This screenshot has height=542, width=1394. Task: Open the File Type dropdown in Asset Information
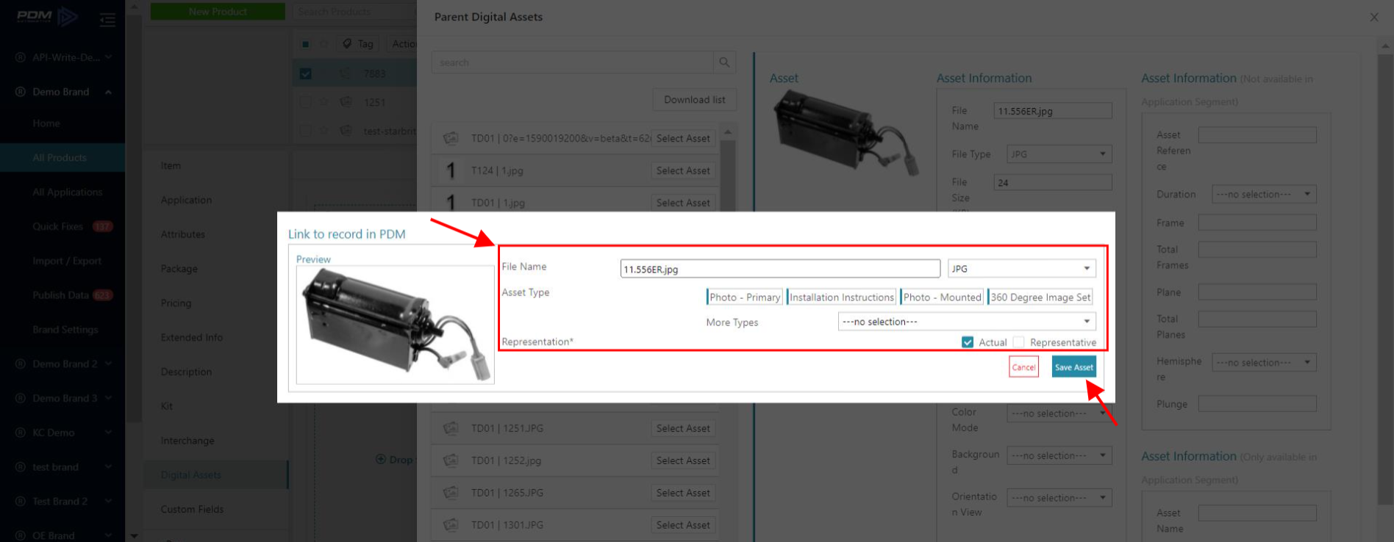click(x=1059, y=154)
